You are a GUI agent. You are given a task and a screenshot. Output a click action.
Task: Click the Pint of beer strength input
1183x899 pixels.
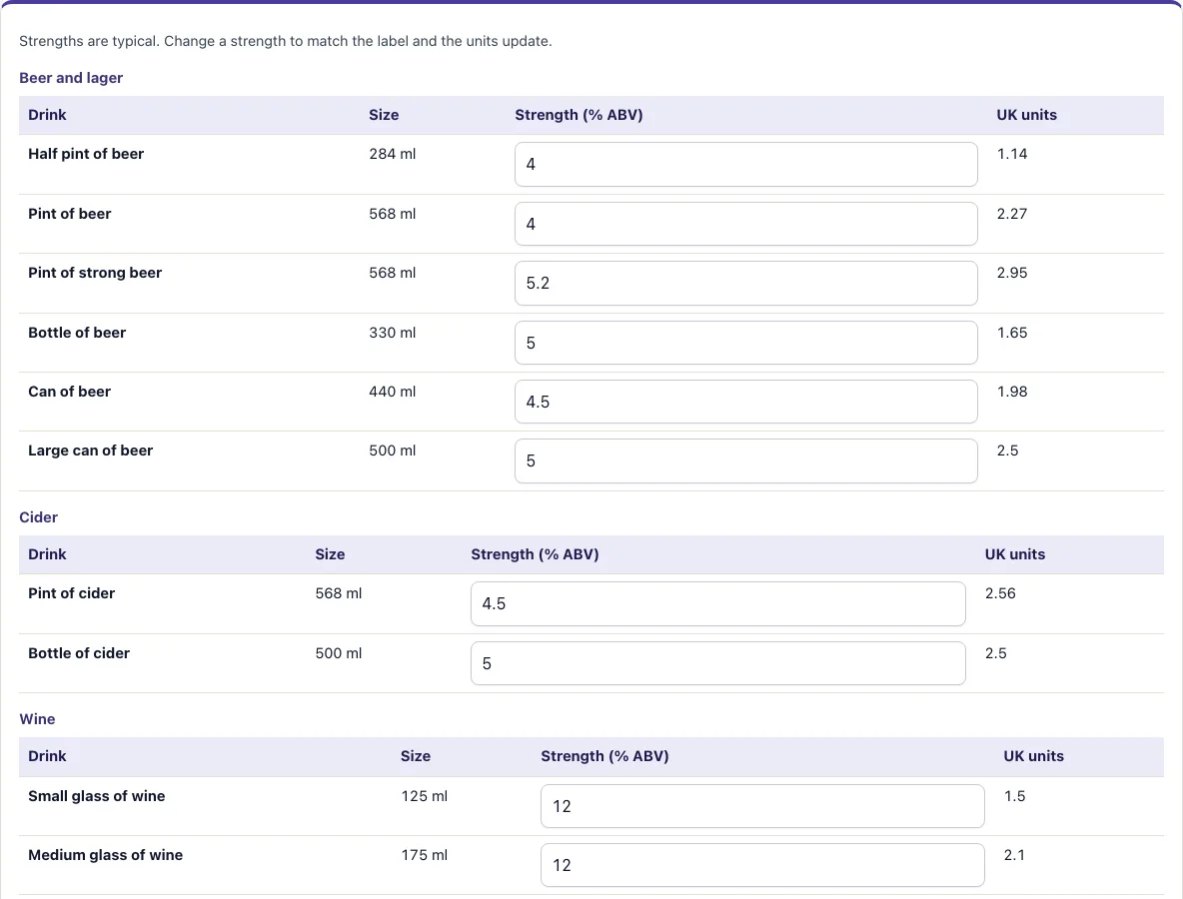point(746,224)
